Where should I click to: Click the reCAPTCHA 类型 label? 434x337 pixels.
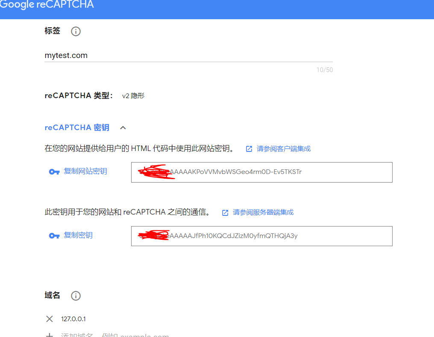click(79, 96)
